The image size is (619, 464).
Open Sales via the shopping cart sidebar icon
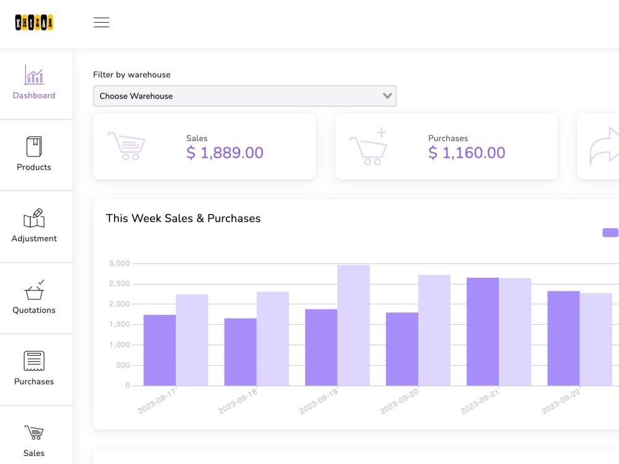(34, 432)
